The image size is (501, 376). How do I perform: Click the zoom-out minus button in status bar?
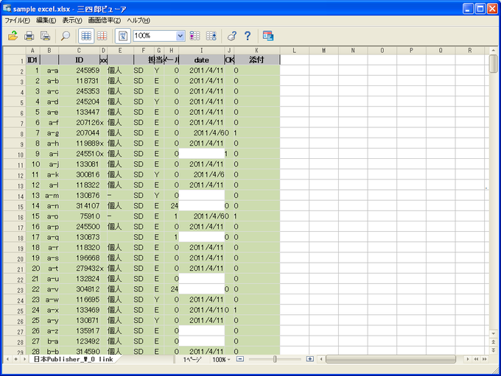point(240,359)
